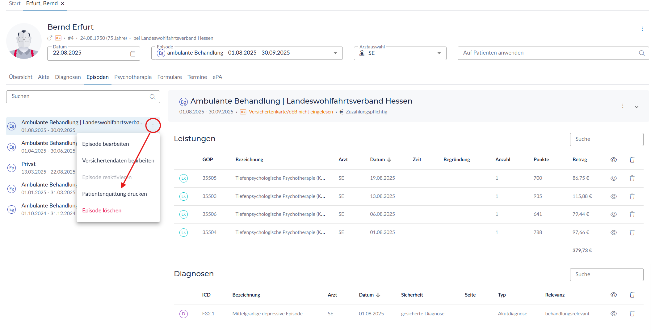Toggle eye icon in Leistungen header
Screen dimensions: 651x332
click(x=613, y=160)
